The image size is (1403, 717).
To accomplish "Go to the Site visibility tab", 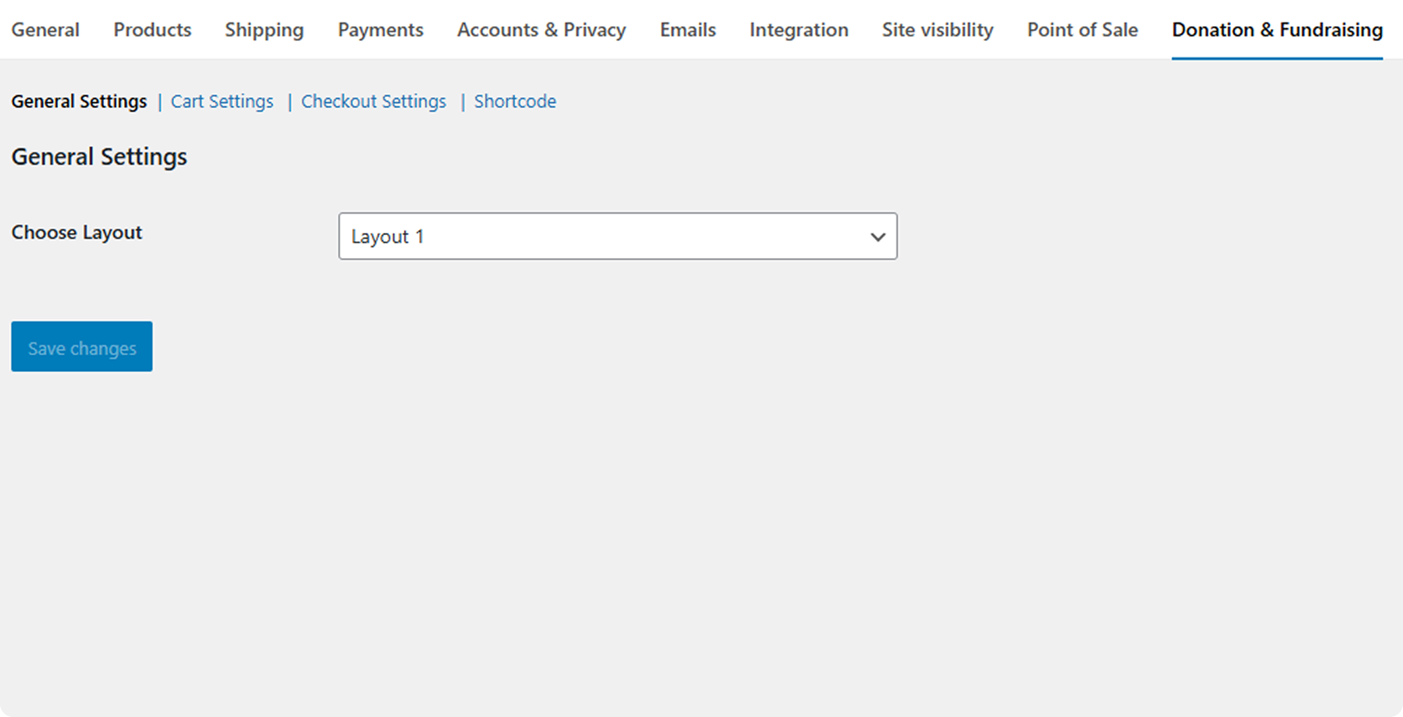I will tap(937, 30).
